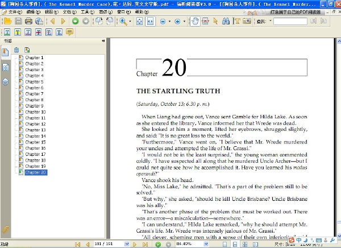The height and width of the screenshot is (248, 341).
Task: Click the zoom out minus button
Action: coord(163,22)
